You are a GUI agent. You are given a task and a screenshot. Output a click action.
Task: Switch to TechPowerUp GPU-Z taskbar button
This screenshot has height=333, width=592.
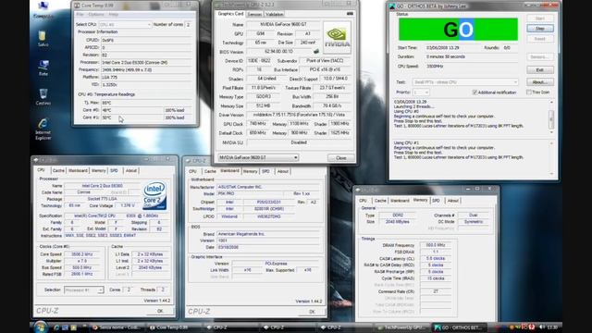(x=403, y=327)
